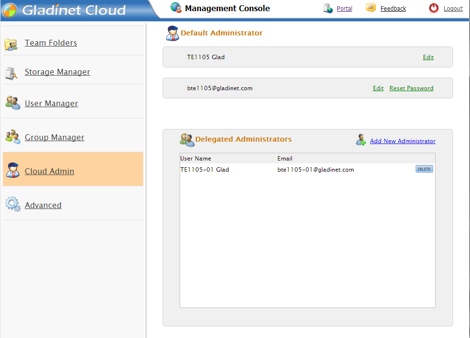The image size is (470, 338).
Task: Click the Default Administrator avatar icon
Action: click(172, 33)
